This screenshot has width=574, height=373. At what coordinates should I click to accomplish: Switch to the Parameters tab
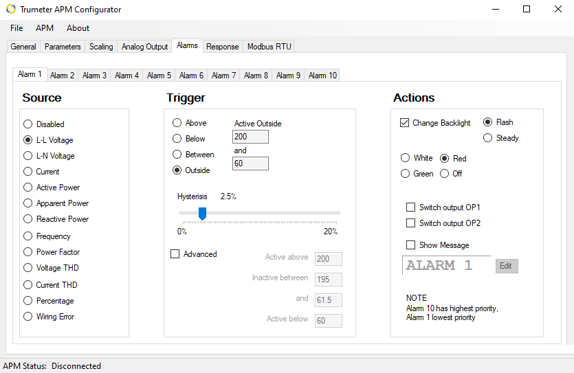coord(63,47)
